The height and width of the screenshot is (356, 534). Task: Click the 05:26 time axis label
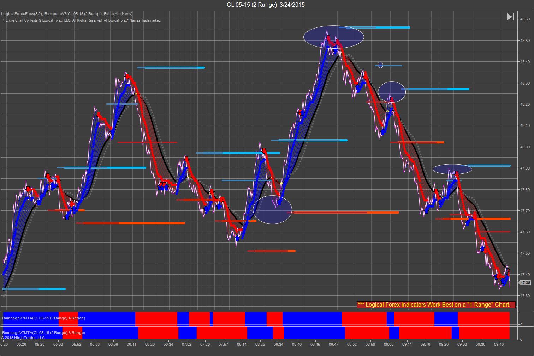[x=22, y=344]
